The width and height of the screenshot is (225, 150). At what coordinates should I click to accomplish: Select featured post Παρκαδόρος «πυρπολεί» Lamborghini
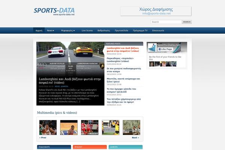(120, 60)
